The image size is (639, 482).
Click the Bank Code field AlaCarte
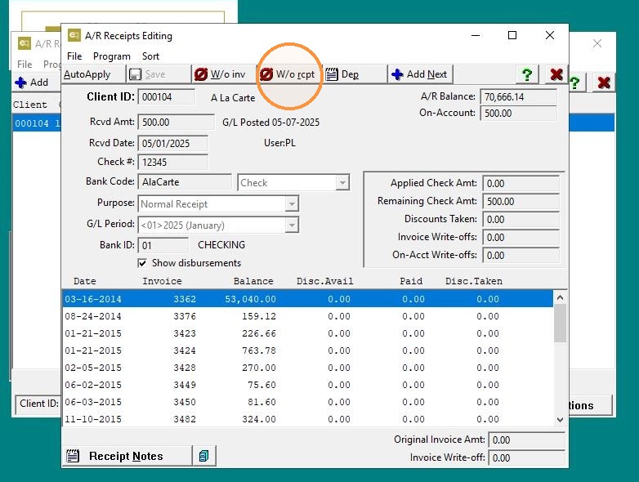[185, 182]
